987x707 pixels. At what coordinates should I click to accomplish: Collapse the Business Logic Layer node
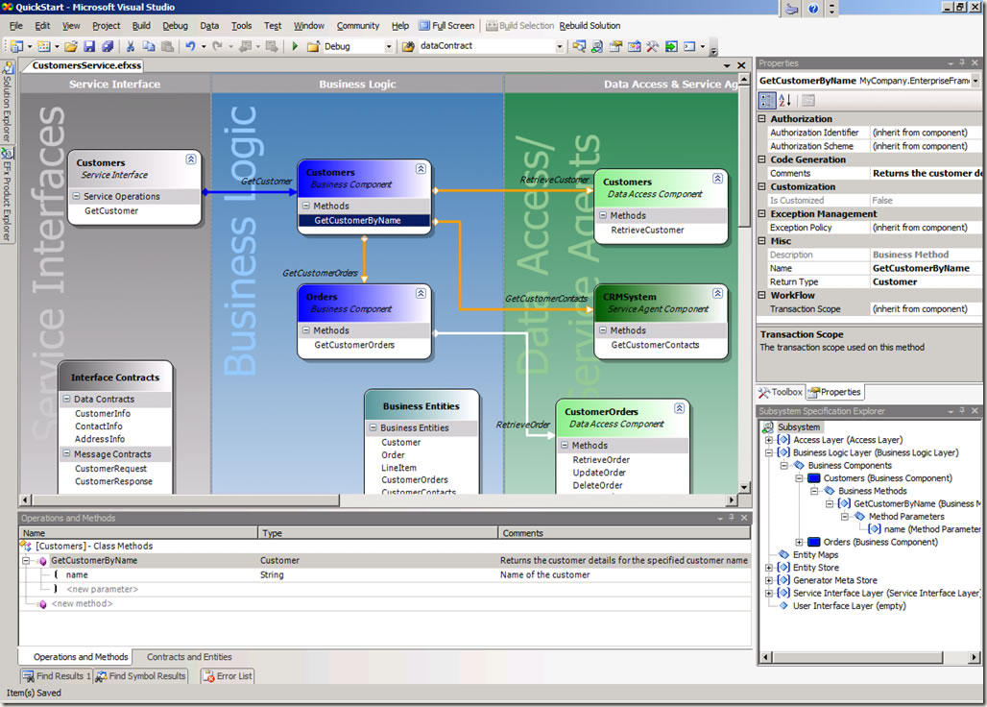pyautogui.click(x=769, y=452)
